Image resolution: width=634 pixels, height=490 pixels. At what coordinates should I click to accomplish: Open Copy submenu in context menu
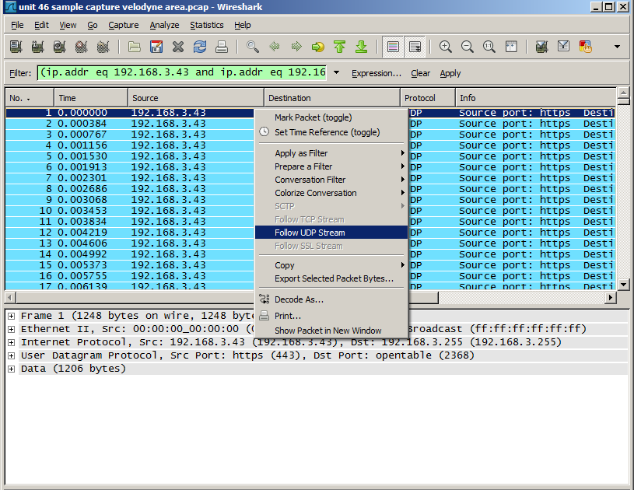point(331,266)
